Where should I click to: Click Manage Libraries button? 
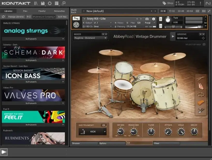pyautogui.click(x=16, y=17)
